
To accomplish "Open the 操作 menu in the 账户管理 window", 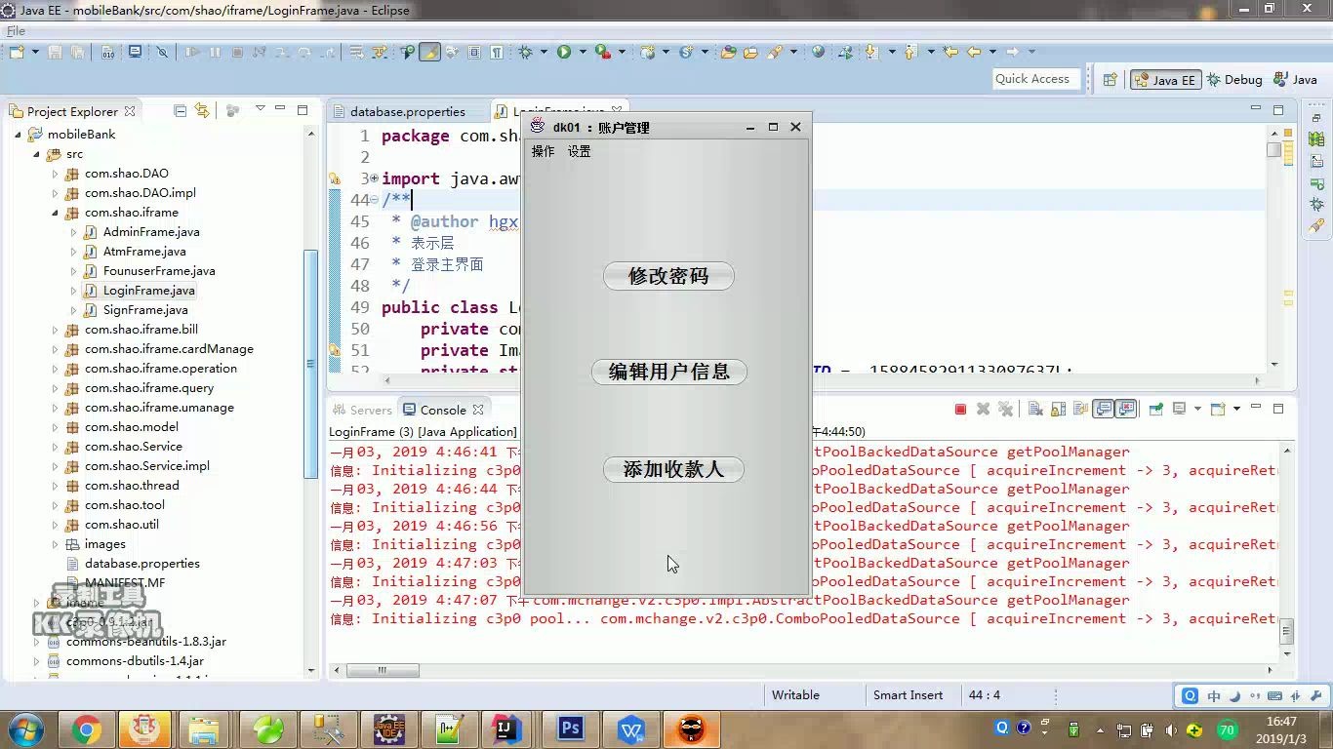I will 543,151.
